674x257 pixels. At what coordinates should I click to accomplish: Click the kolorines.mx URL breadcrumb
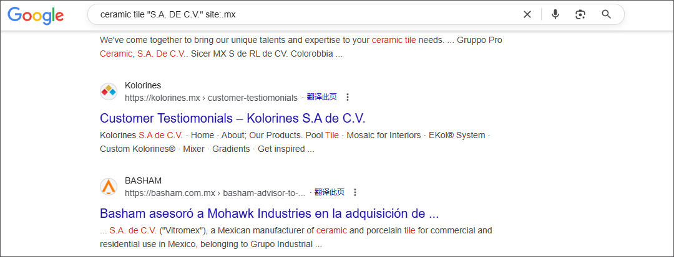pyautogui.click(x=211, y=98)
